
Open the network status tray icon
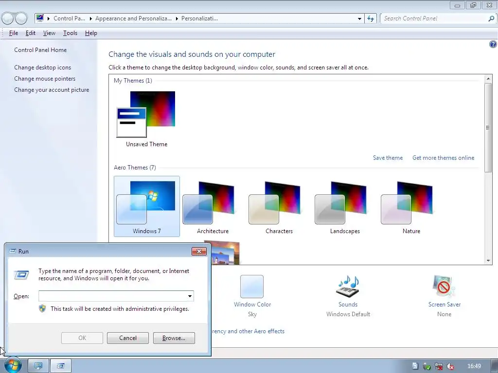[439, 366]
